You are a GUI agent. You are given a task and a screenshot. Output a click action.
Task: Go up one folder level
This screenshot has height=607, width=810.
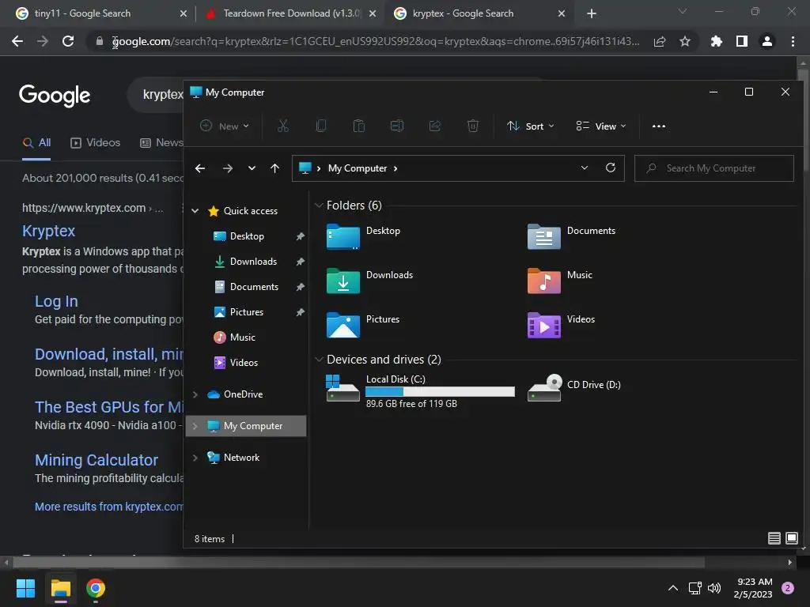(274, 168)
